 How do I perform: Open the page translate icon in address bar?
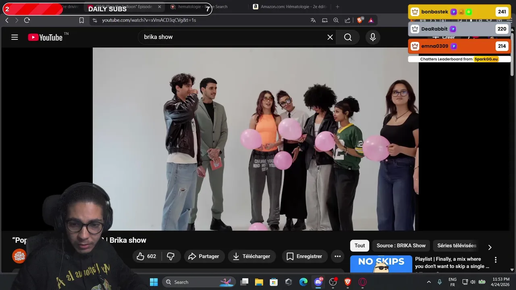(x=313, y=20)
